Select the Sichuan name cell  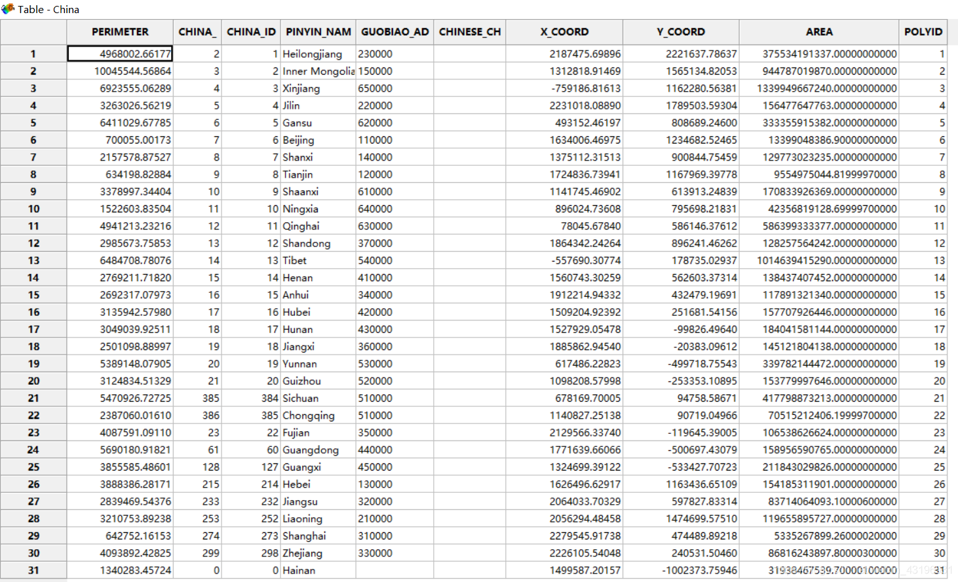coord(318,398)
